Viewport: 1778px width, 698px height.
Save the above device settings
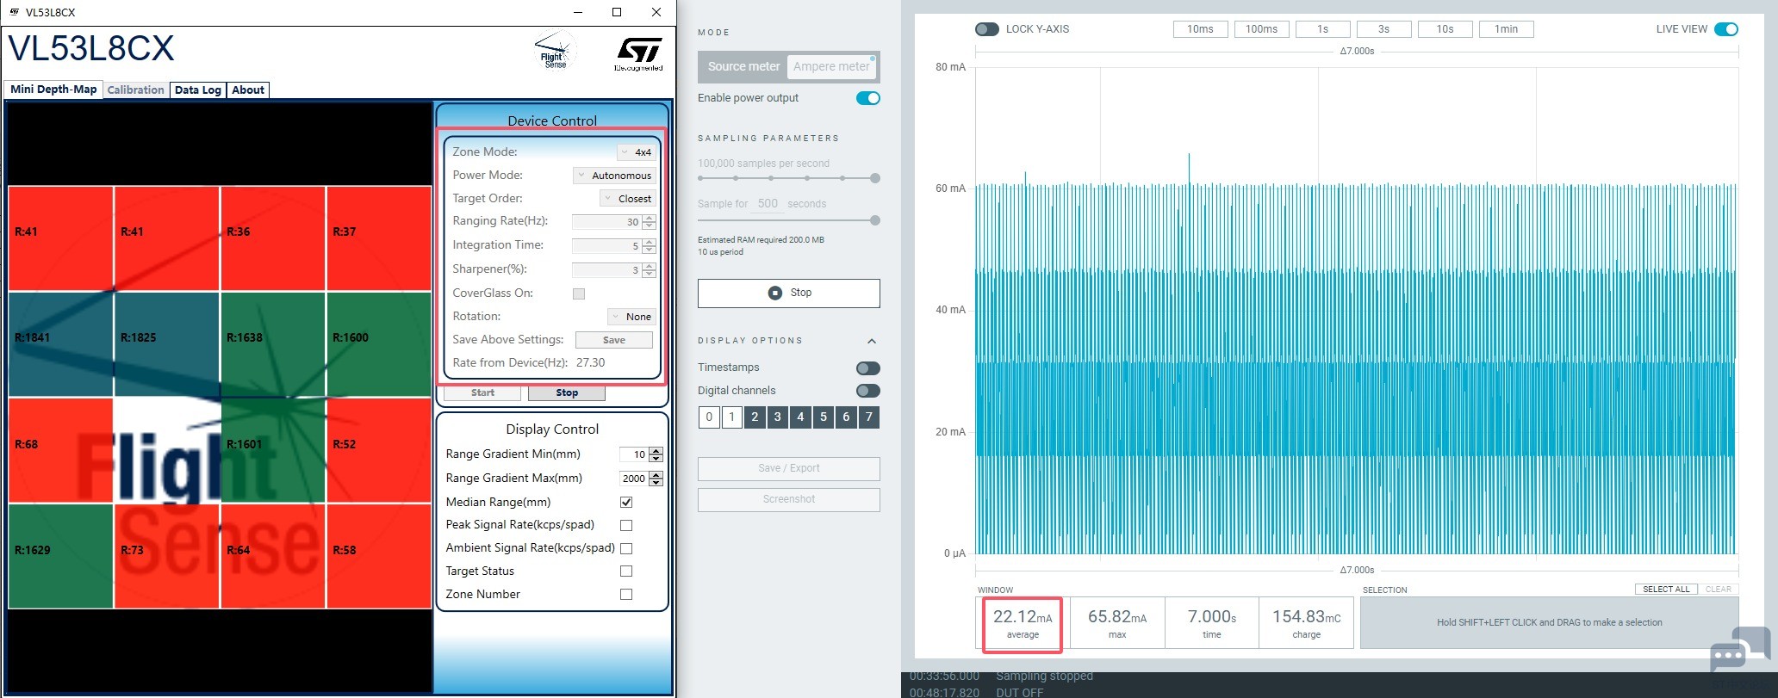click(x=614, y=340)
